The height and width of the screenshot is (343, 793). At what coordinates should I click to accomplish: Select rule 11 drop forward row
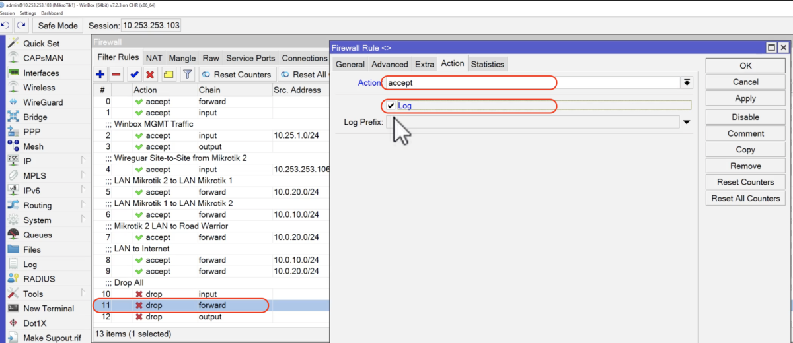click(211, 305)
